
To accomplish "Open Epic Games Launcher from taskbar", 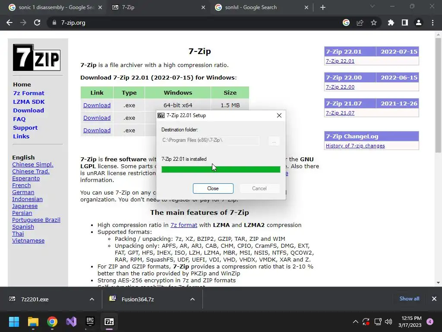I will click(90, 322).
